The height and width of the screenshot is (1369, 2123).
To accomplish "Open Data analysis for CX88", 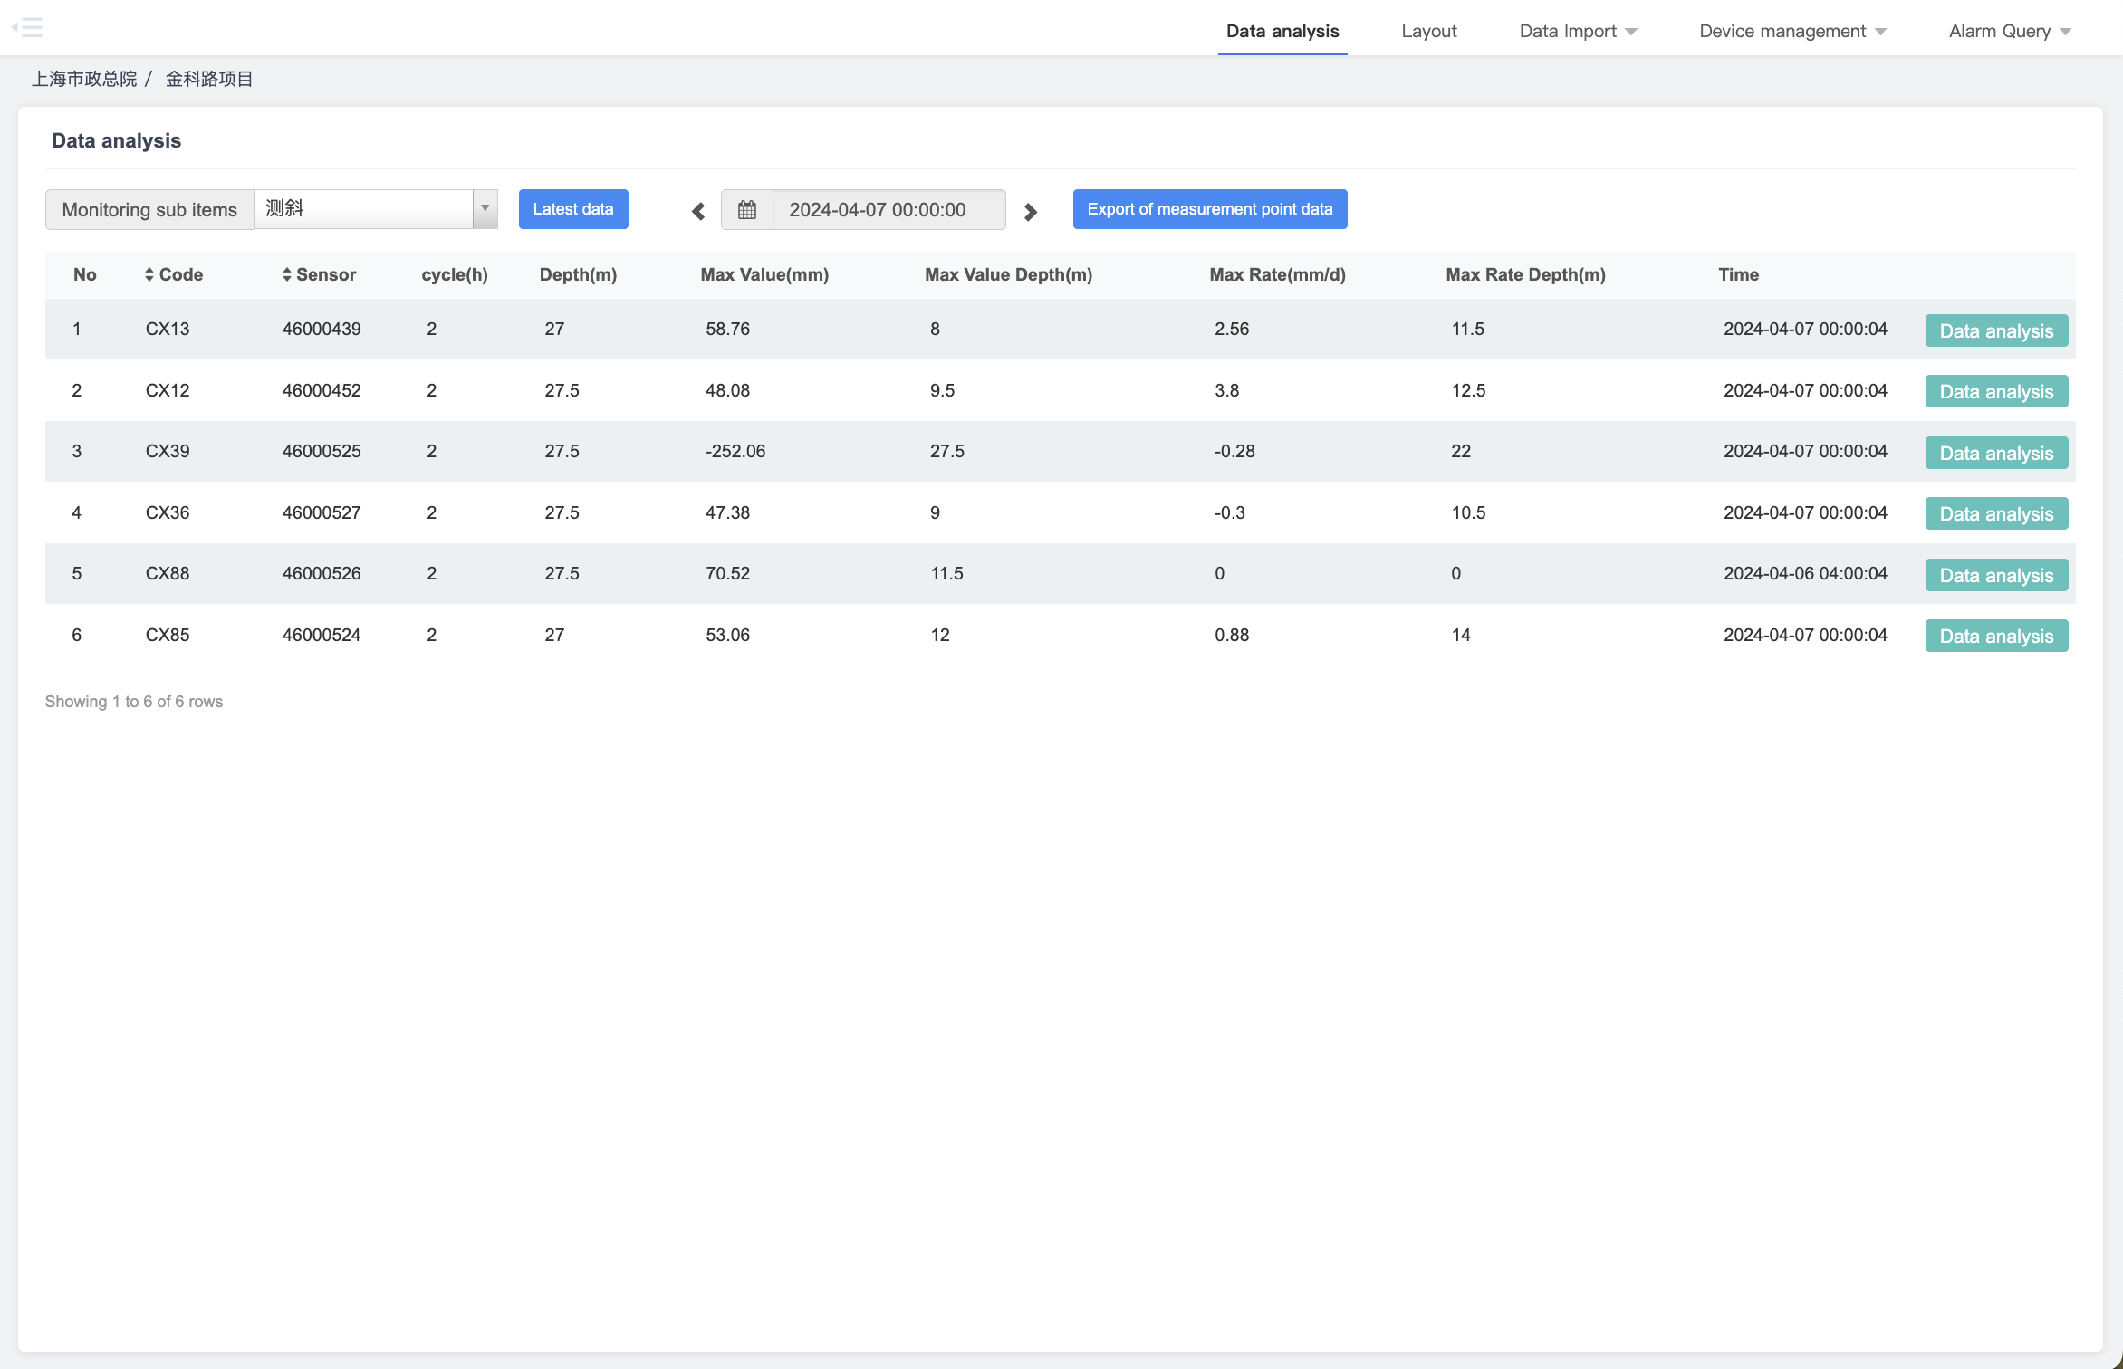I will click(1996, 575).
